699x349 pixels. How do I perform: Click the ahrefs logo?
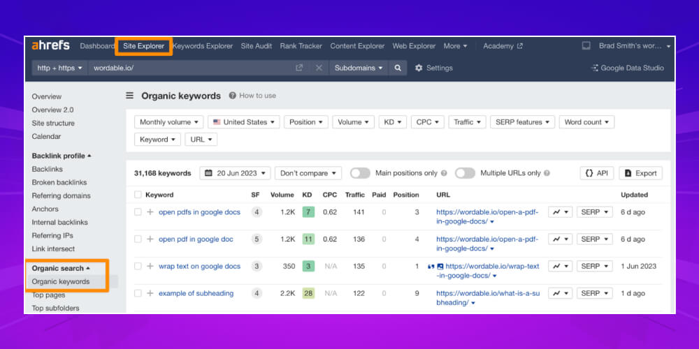50,45
